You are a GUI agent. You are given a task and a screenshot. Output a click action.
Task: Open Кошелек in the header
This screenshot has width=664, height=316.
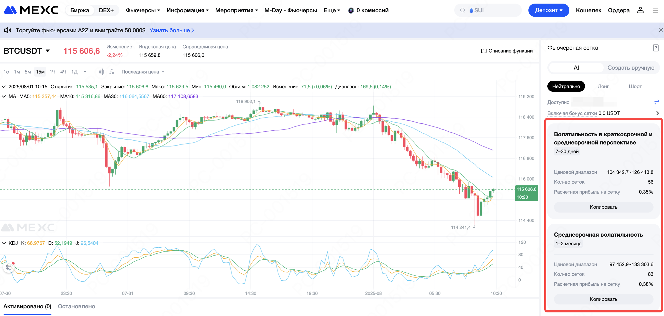click(589, 10)
